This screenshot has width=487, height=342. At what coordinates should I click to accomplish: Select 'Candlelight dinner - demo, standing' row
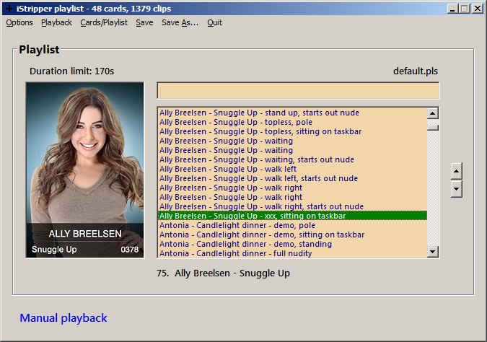click(x=293, y=244)
